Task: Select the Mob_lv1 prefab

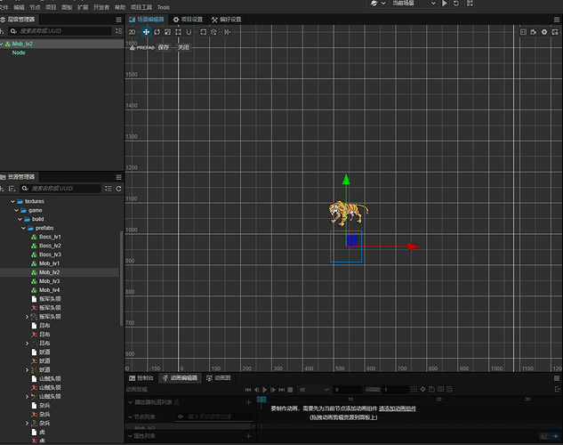Action: tap(49, 263)
